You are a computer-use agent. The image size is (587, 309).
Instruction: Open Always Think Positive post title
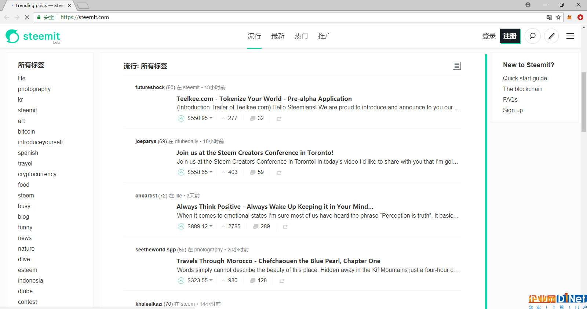(275, 207)
